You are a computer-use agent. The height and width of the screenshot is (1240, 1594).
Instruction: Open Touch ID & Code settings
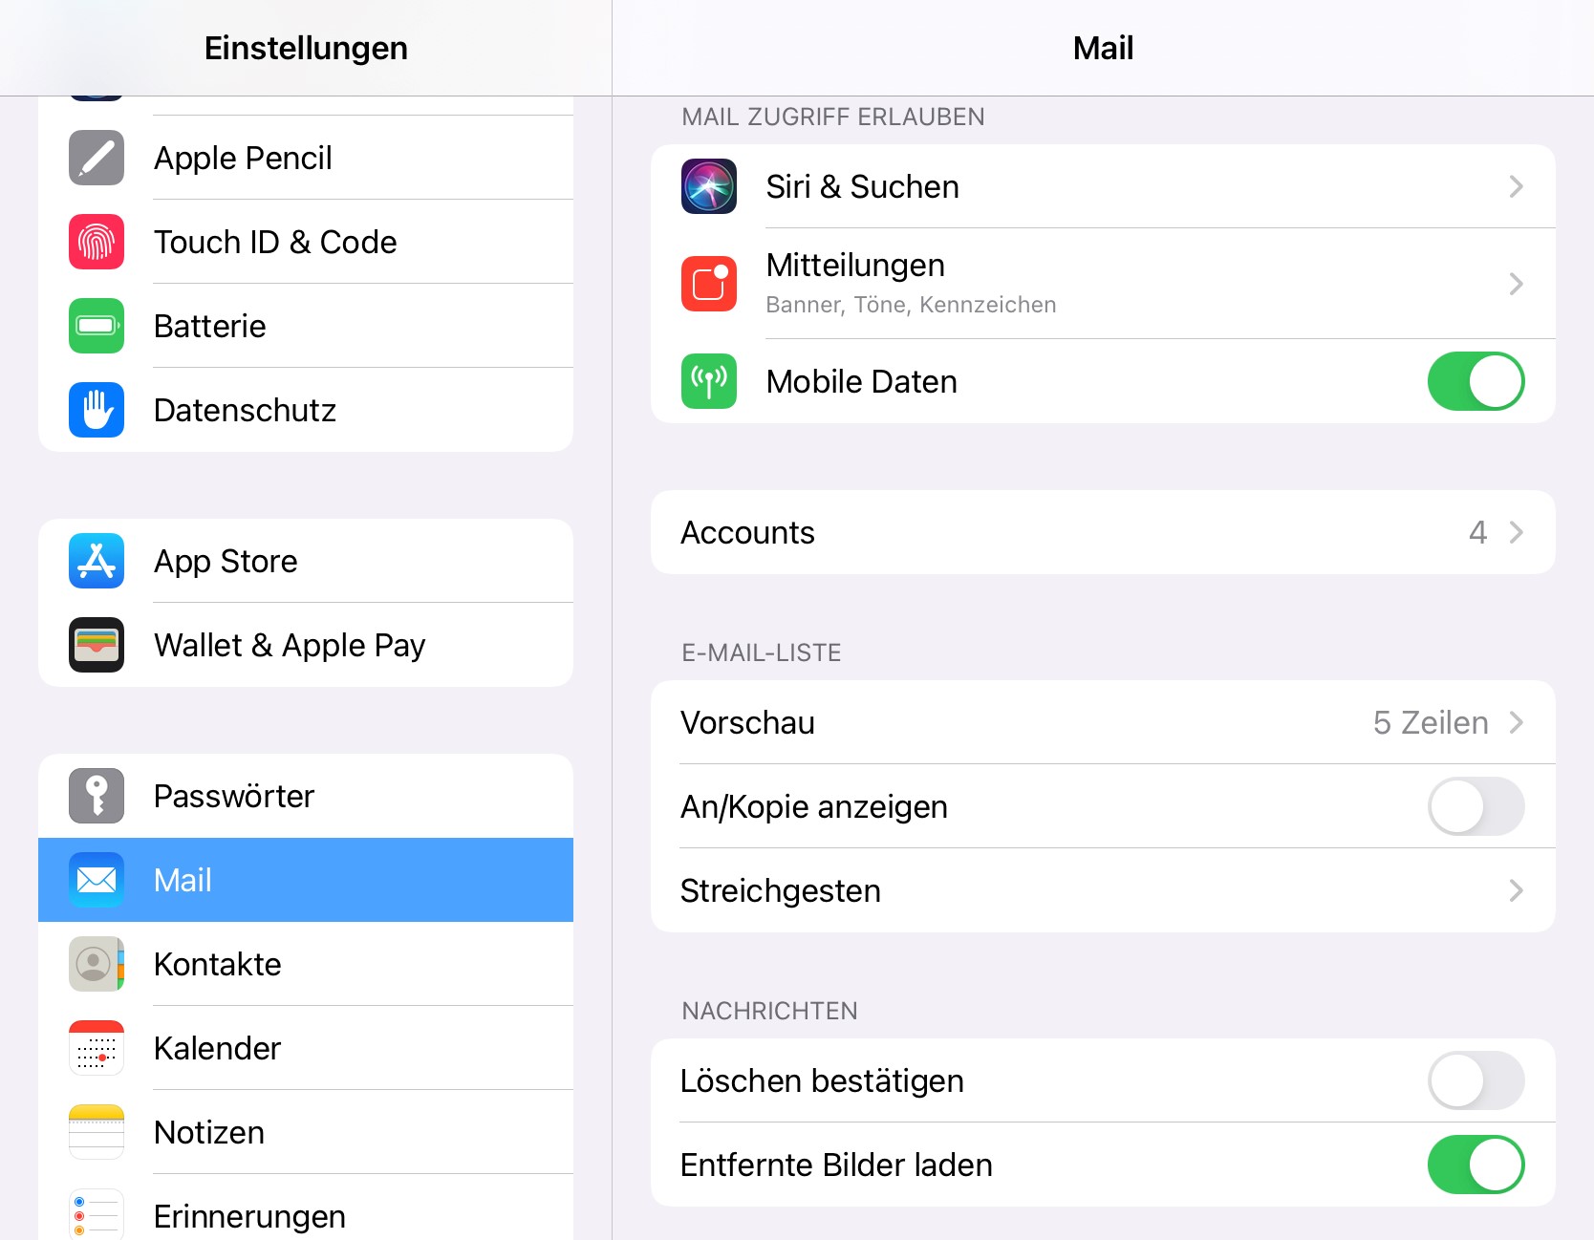click(x=306, y=242)
